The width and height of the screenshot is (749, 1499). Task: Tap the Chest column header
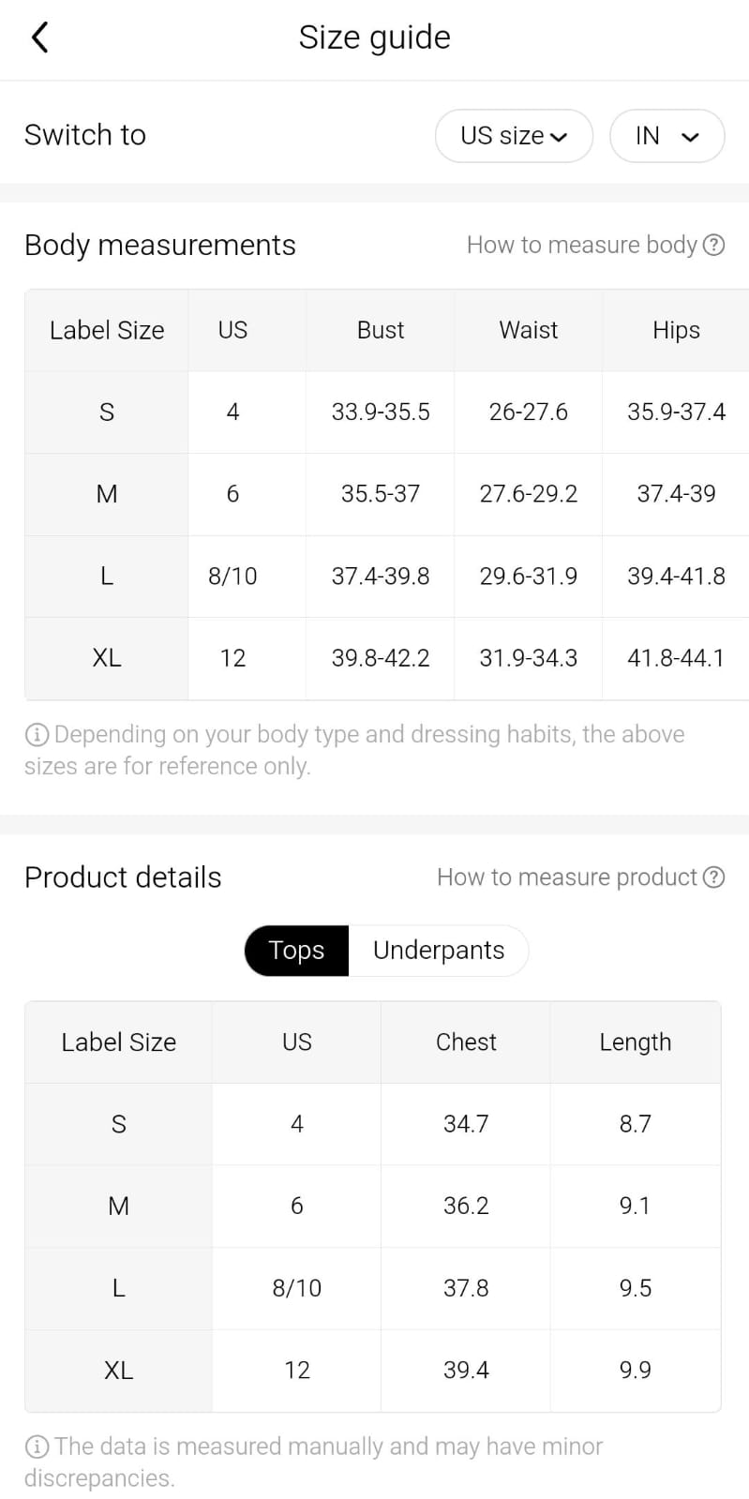466,1042
